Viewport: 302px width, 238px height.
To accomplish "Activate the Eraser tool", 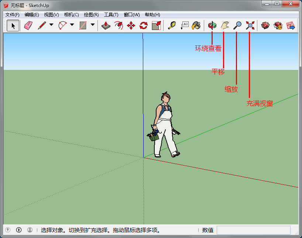I will pyautogui.click(x=28, y=25).
